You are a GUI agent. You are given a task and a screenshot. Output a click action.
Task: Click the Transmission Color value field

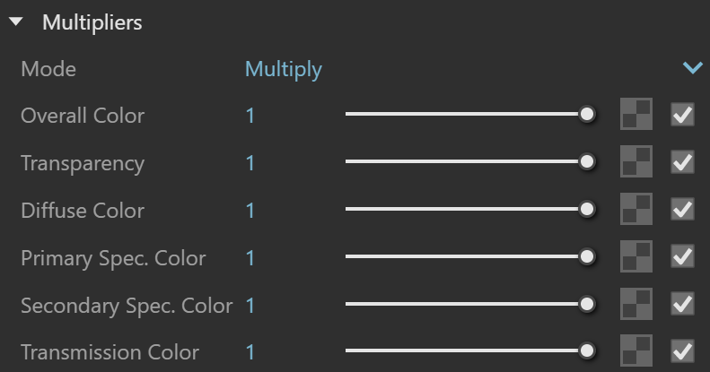(x=250, y=352)
